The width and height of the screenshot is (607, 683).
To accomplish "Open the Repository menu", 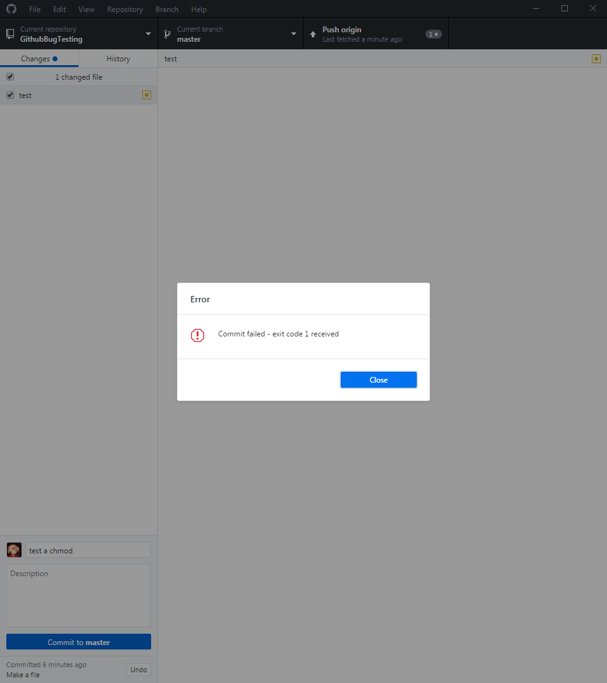I will point(125,9).
